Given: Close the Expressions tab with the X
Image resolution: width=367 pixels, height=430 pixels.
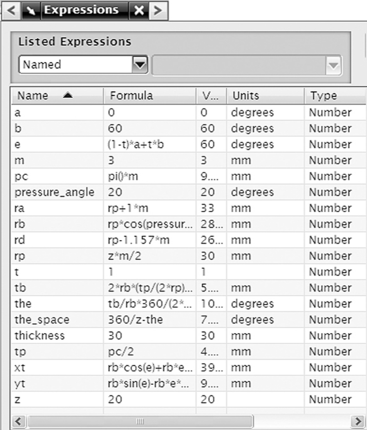Looking at the screenshot, I should point(139,11).
